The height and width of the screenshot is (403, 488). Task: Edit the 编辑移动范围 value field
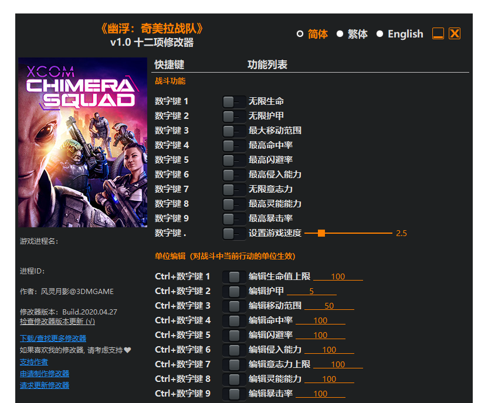(329, 305)
